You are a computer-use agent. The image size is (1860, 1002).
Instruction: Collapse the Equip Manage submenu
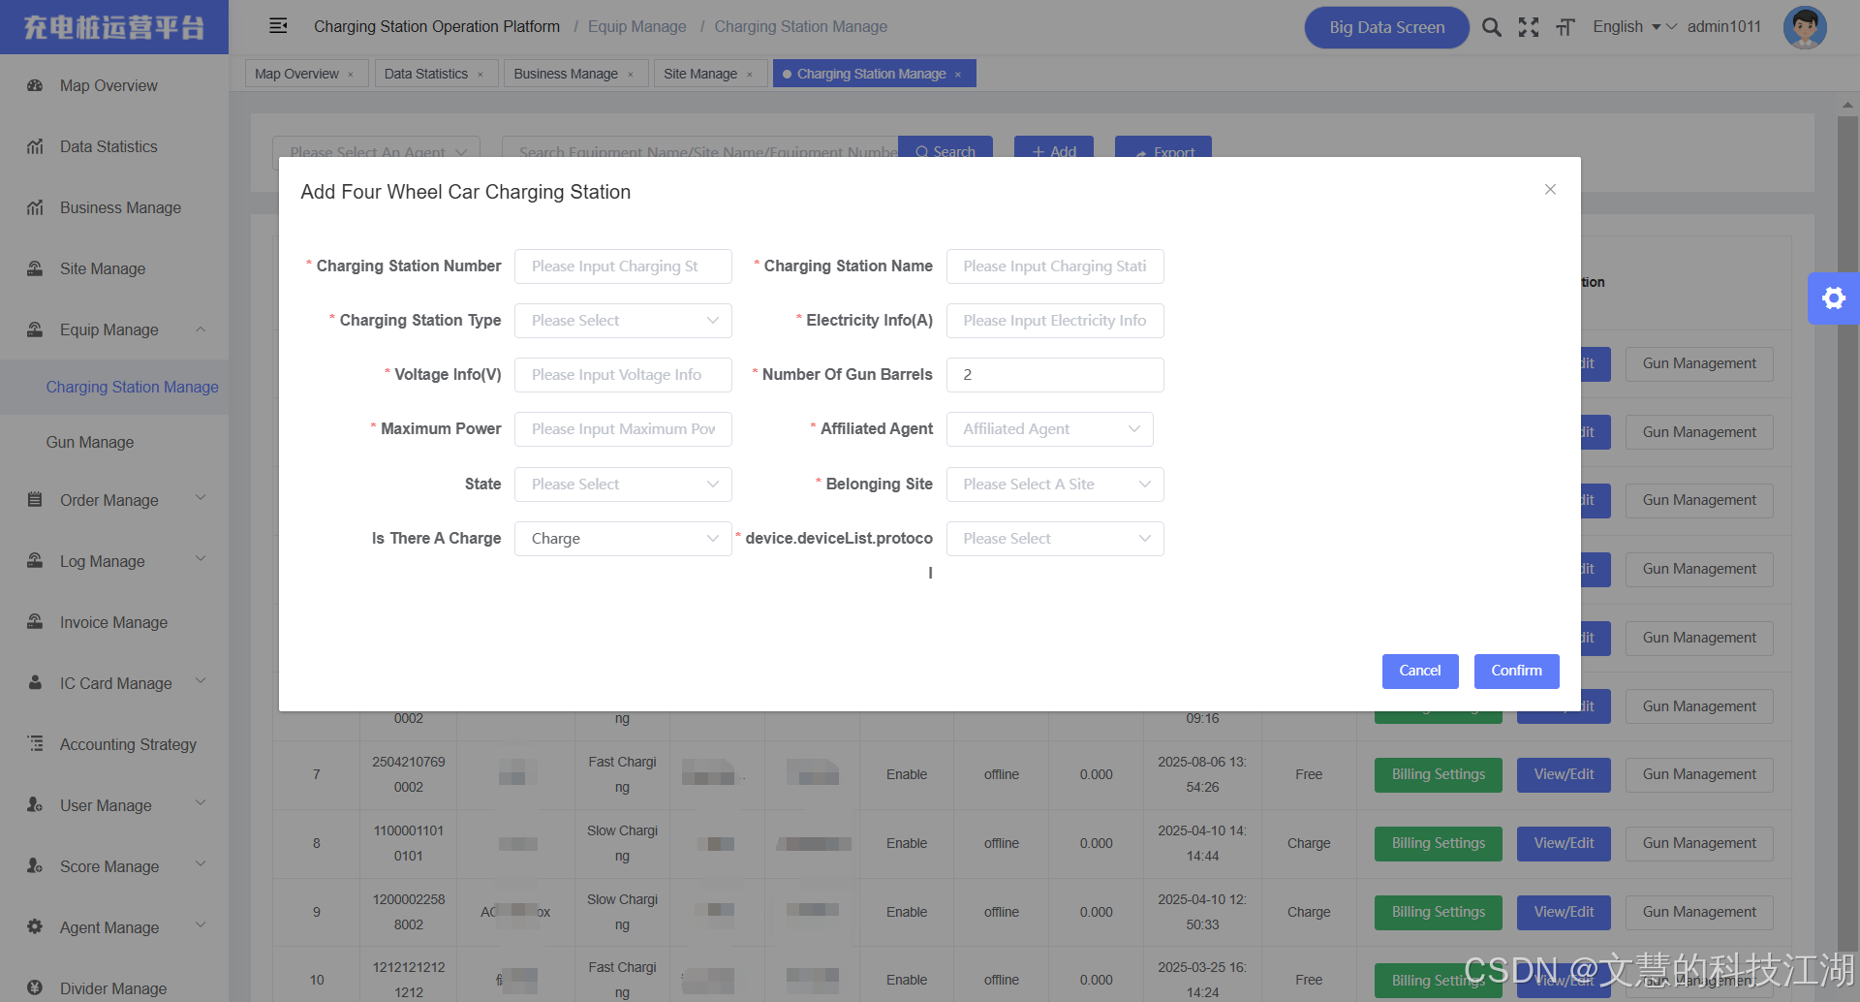coord(201,329)
